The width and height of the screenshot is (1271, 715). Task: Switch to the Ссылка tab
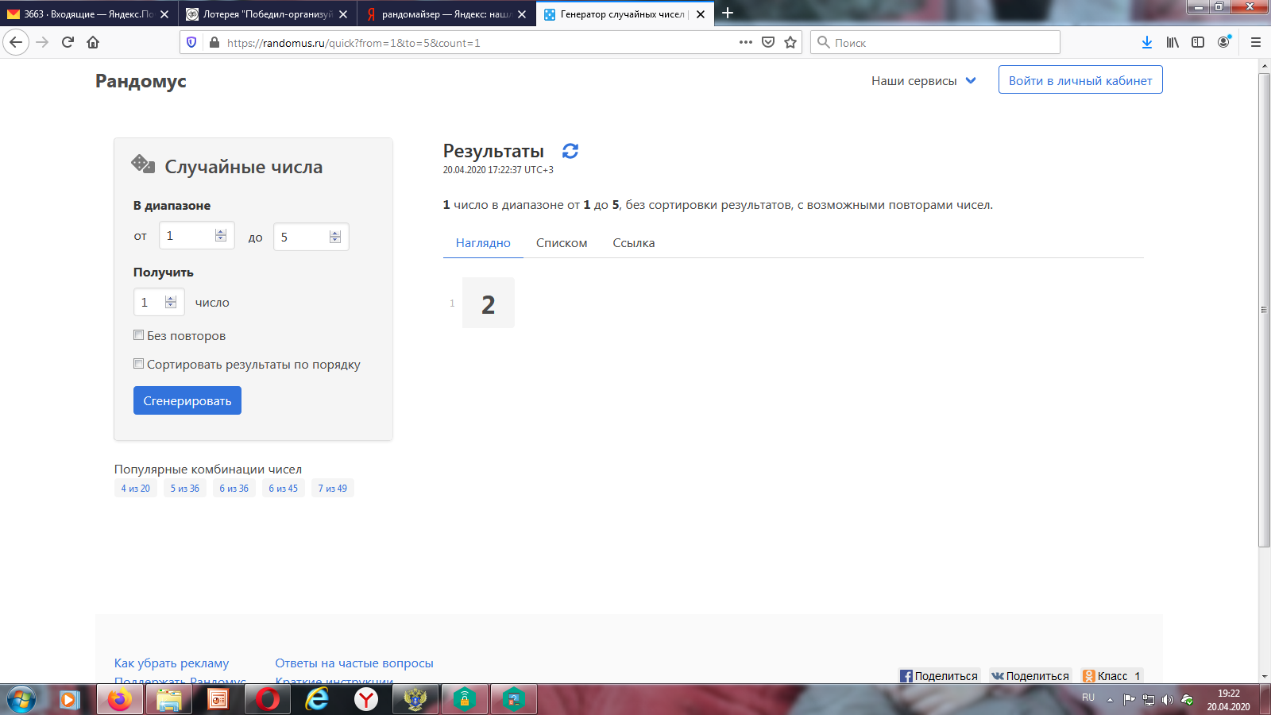click(x=634, y=243)
